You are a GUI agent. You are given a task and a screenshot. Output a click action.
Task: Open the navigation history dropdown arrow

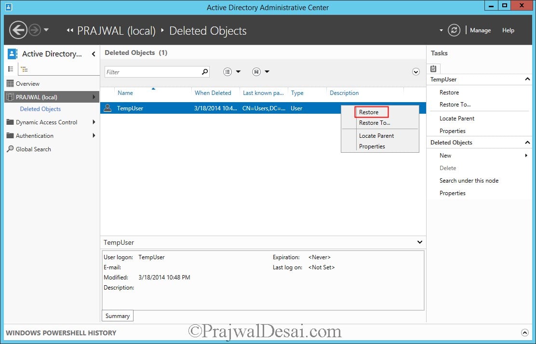pos(46,30)
